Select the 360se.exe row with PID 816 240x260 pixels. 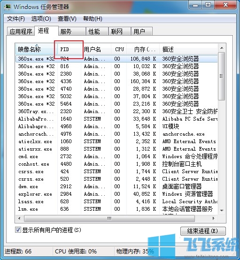pyautogui.click(x=116, y=66)
